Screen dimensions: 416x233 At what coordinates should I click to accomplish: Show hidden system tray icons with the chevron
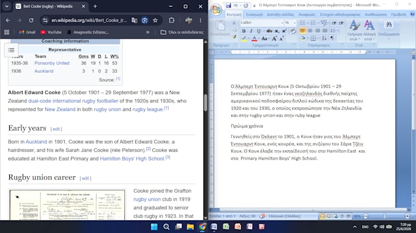(355, 227)
